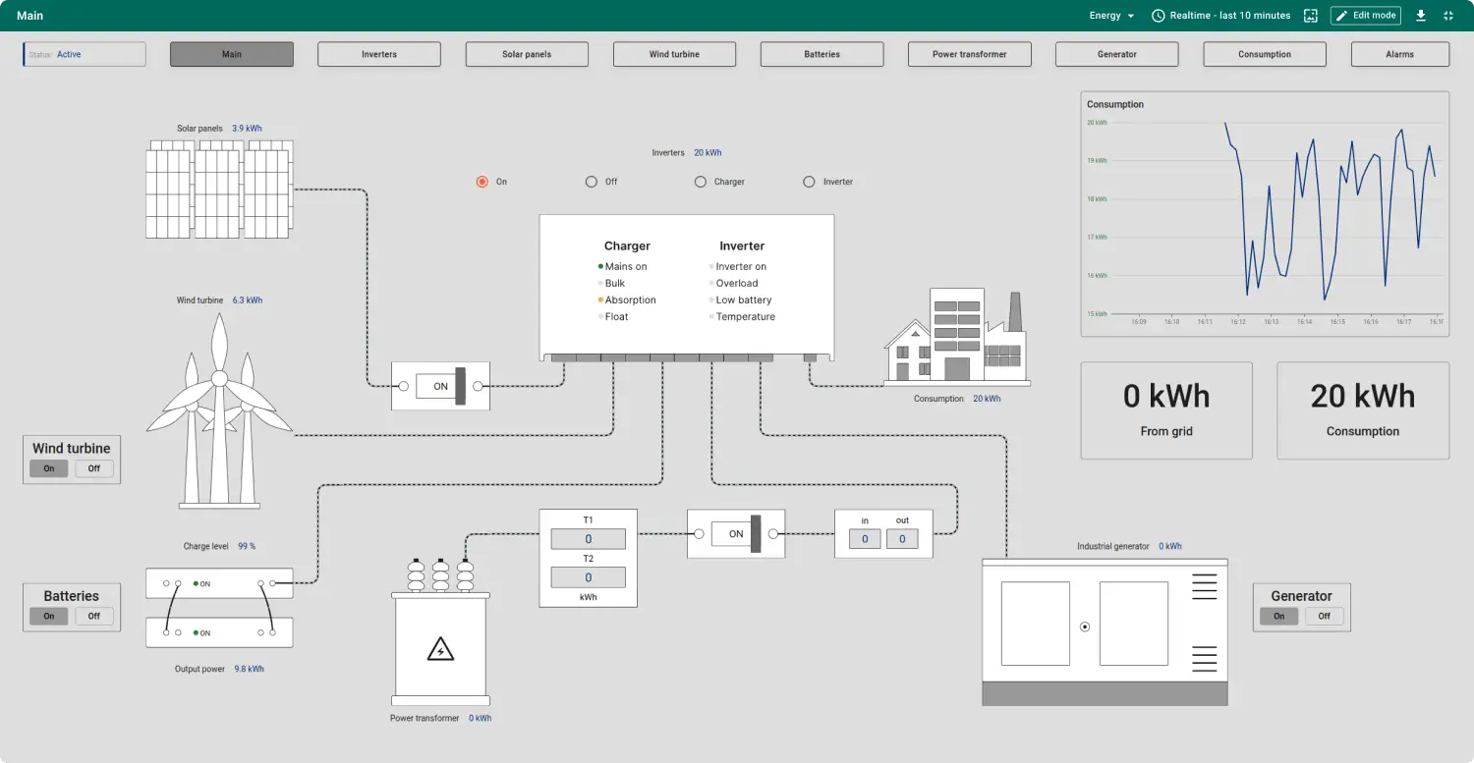Turn off the wind turbine
The height and width of the screenshot is (763, 1474).
click(94, 468)
